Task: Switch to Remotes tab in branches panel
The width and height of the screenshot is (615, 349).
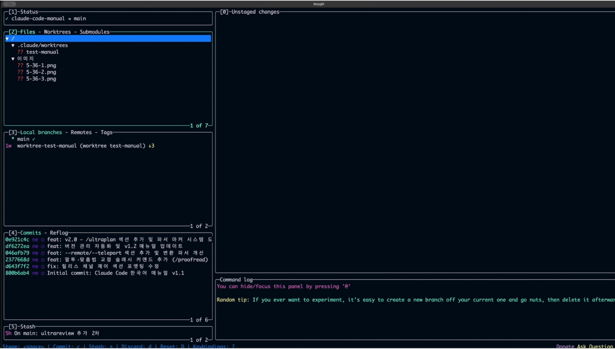Action: (81, 132)
